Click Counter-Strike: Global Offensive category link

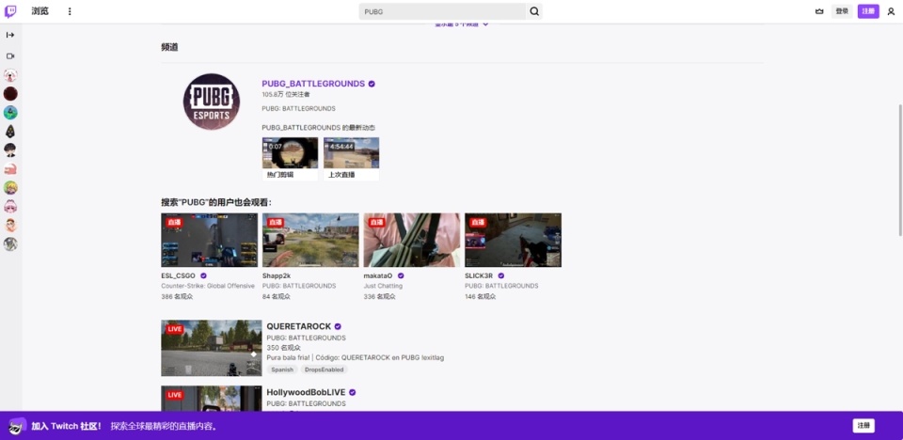click(208, 286)
